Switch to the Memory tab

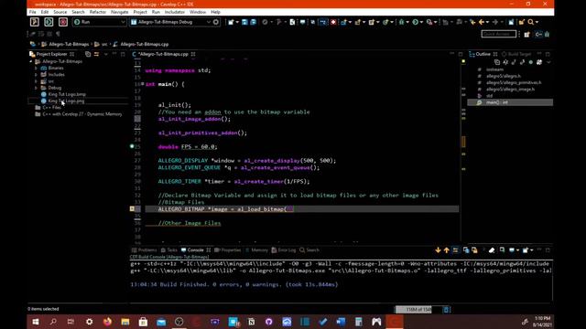(x=256, y=250)
